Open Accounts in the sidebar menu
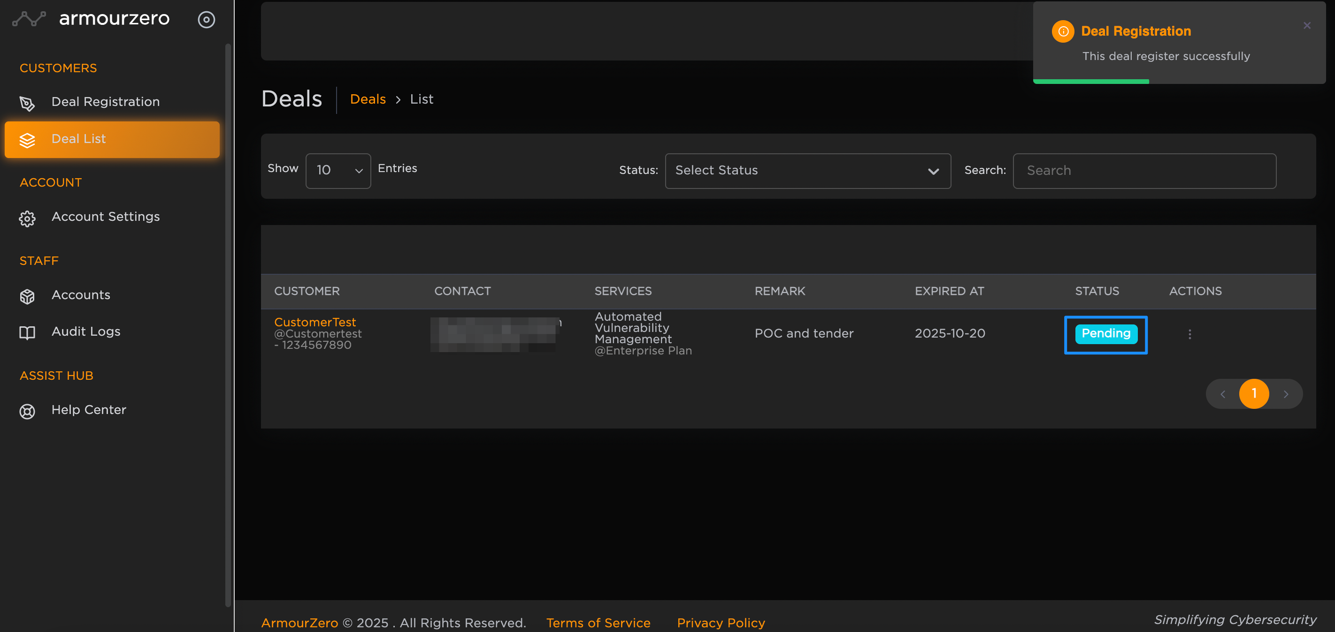1335x632 pixels. [x=81, y=295]
